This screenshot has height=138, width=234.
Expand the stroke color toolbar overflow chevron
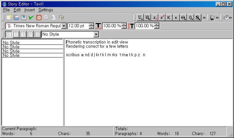(x=217, y=18)
